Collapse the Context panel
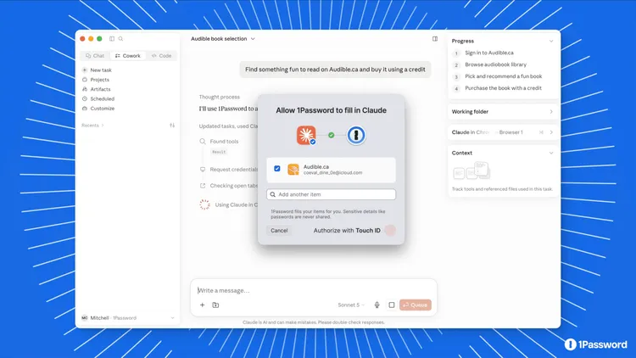Viewport: 636px width, 358px height. [551, 153]
